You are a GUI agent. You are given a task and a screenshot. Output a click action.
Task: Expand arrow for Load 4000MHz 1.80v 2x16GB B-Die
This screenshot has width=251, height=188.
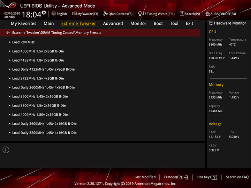click(9, 115)
